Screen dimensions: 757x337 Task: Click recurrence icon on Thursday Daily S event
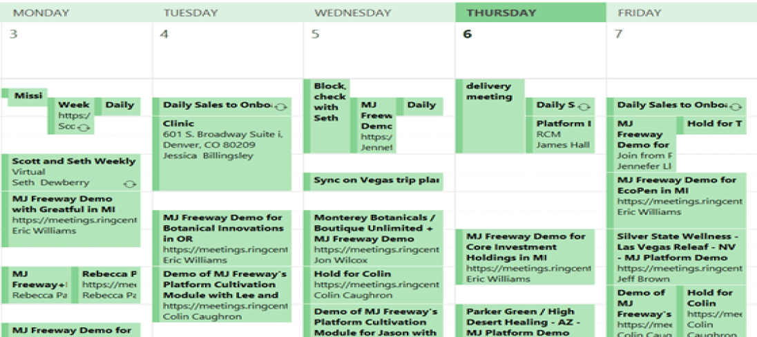point(584,106)
